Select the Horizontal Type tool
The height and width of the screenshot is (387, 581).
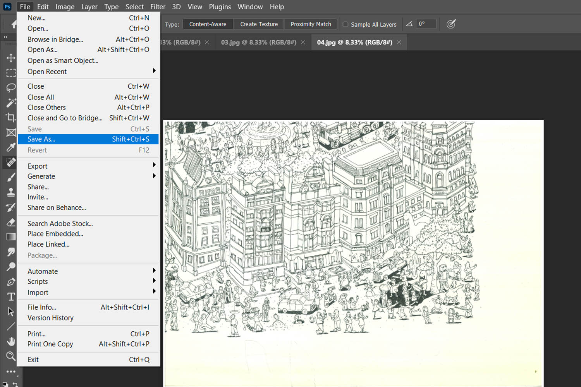coord(11,296)
